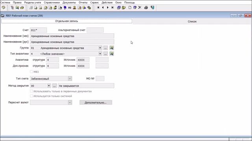
Task: Expand the Тип аналитики dropdown arrow
Action: (x=100, y=54)
